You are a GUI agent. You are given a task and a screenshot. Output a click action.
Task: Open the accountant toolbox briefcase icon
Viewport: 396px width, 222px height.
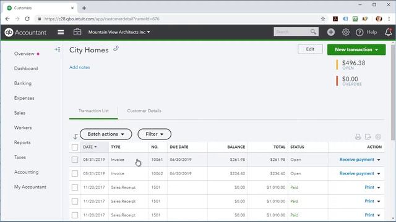[x=77, y=32]
